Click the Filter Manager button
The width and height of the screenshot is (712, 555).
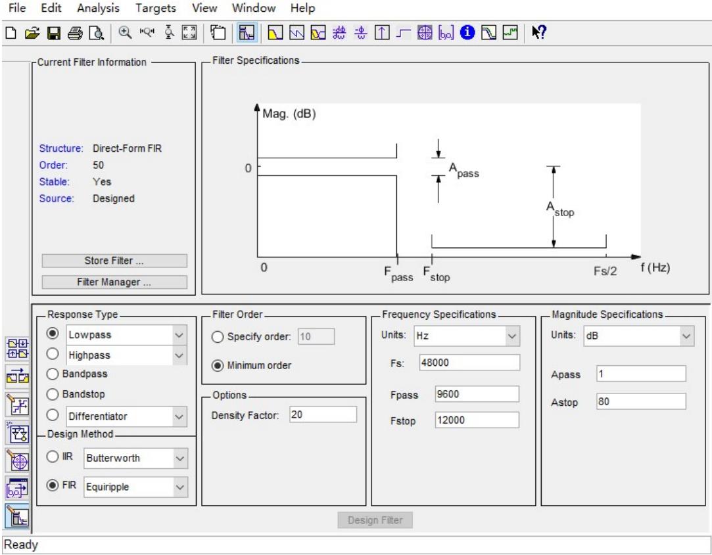click(x=114, y=282)
